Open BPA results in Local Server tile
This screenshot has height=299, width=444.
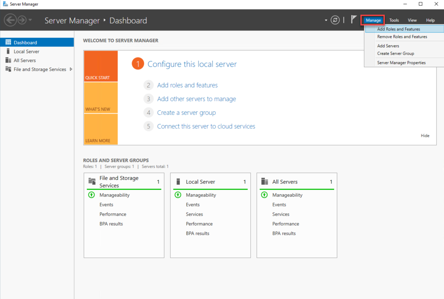point(197,233)
